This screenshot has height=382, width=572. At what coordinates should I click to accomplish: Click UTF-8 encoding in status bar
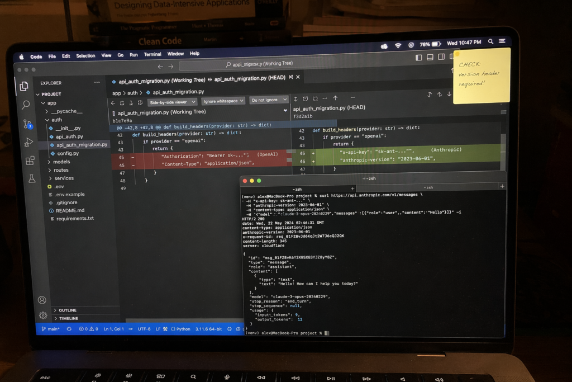144,329
